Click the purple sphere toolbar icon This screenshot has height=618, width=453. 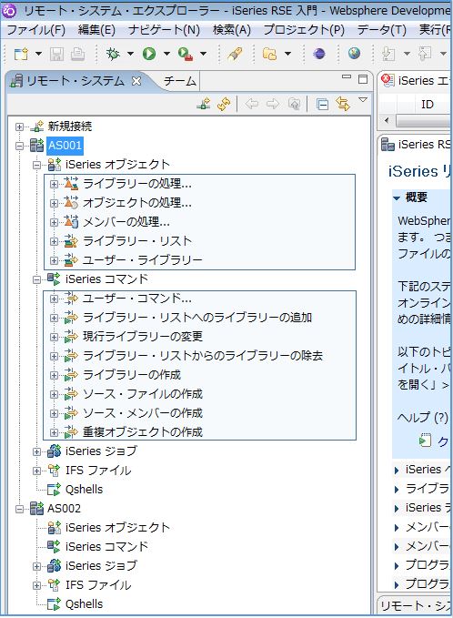319,54
